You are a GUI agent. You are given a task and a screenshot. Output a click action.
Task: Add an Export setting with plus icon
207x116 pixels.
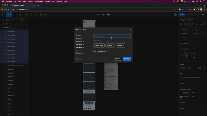(204, 108)
